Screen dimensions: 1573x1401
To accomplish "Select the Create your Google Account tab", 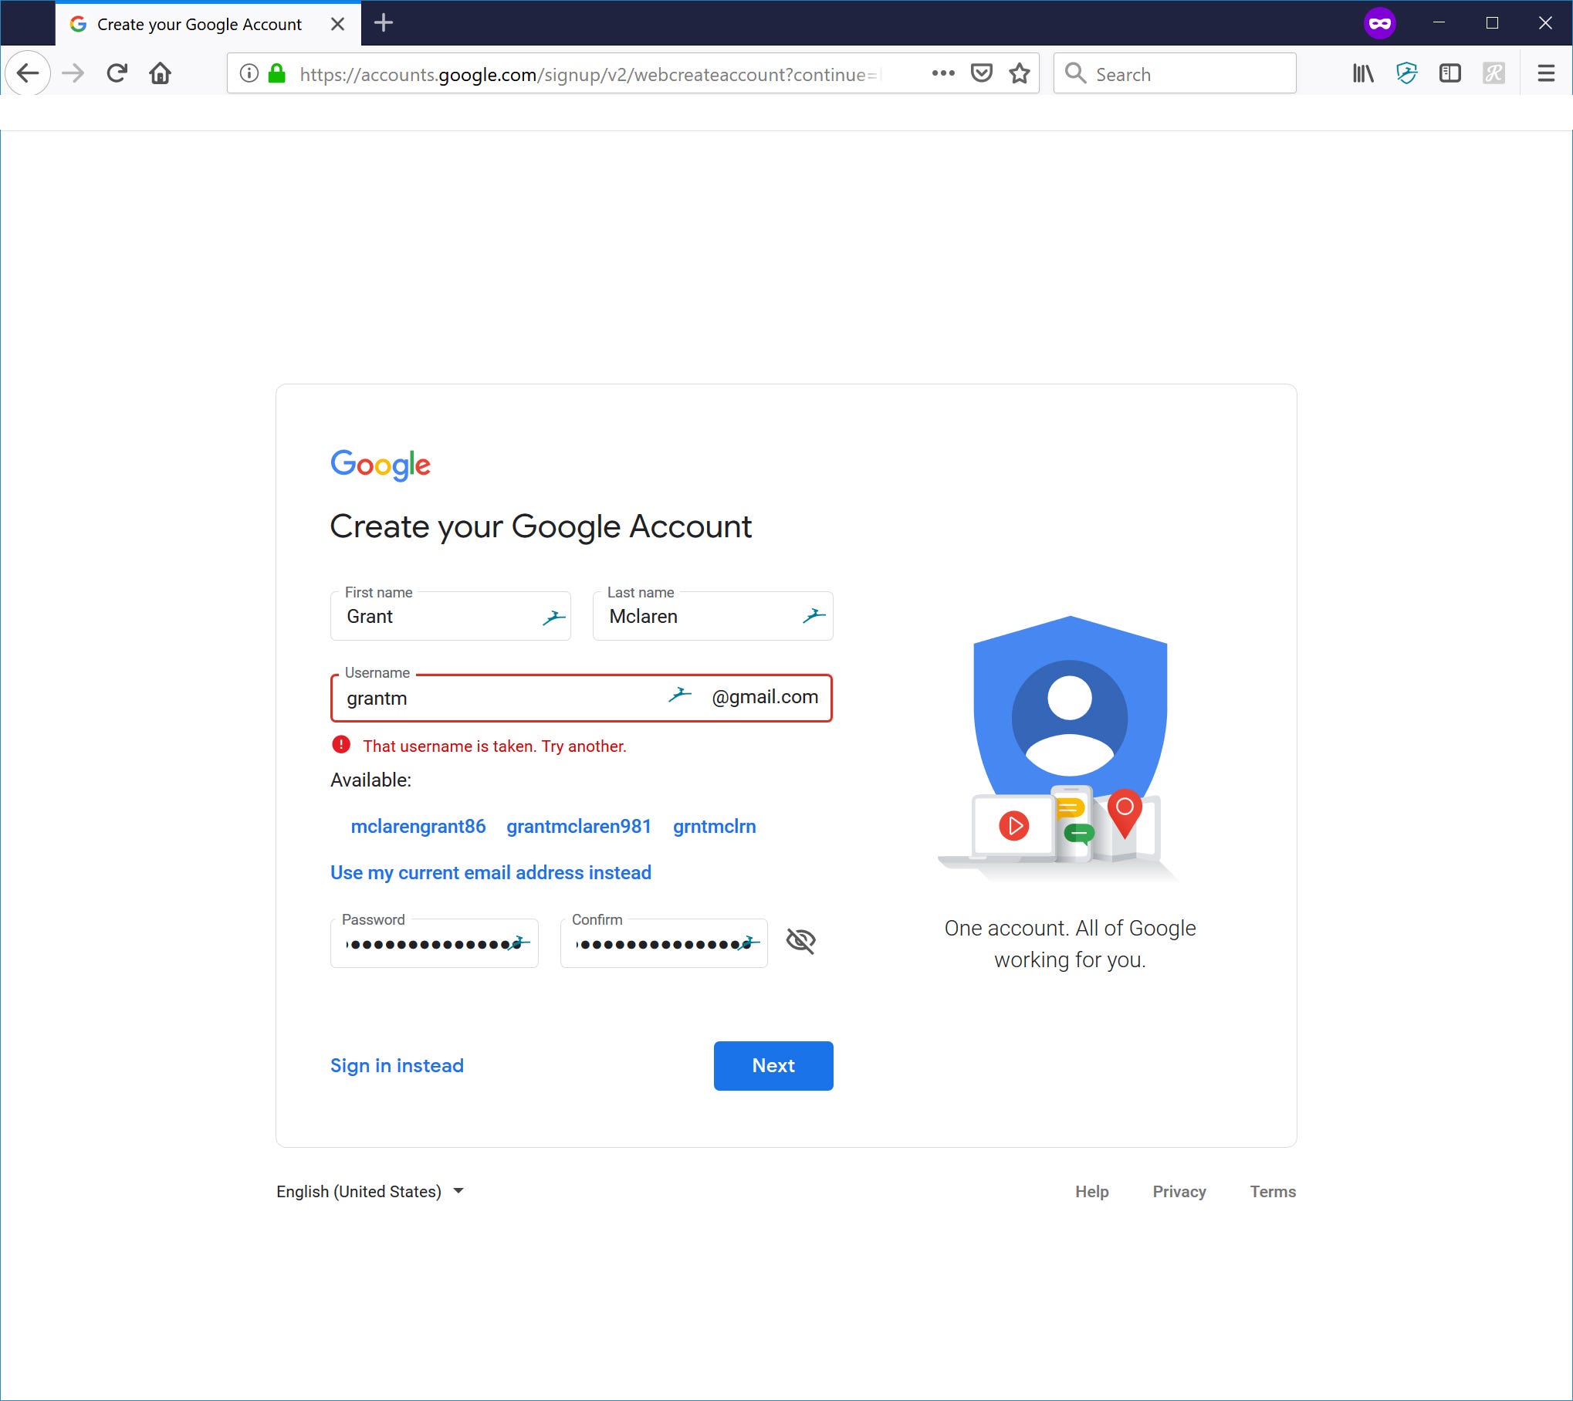I will tap(199, 24).
